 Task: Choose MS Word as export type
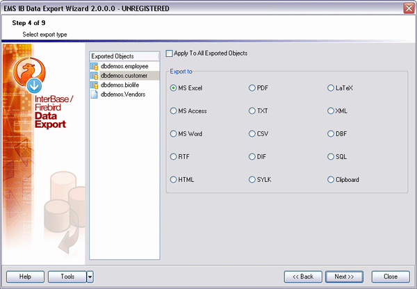tap(173, 134)
